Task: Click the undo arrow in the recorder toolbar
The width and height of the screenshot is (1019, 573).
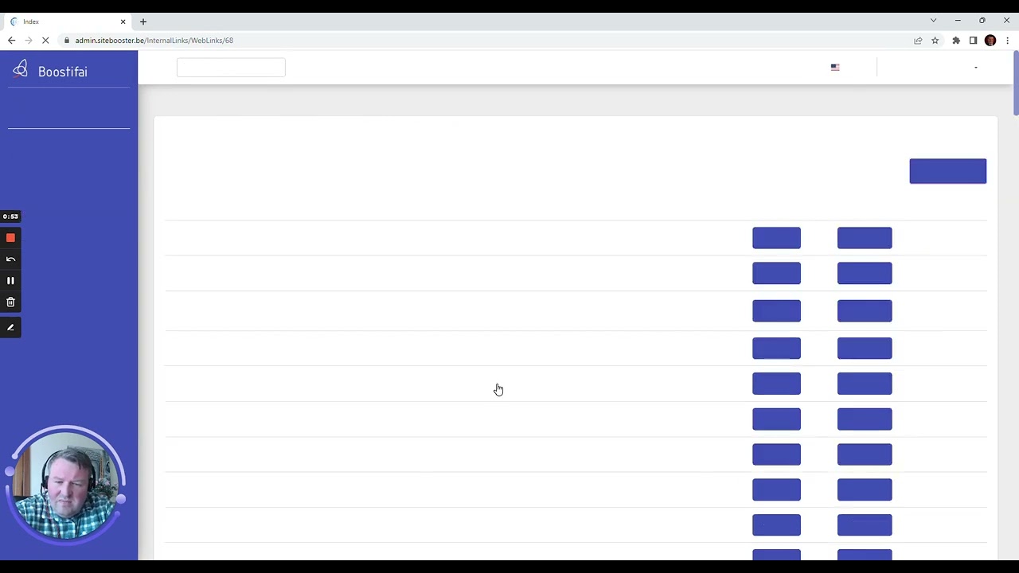Action: point(10,259)
